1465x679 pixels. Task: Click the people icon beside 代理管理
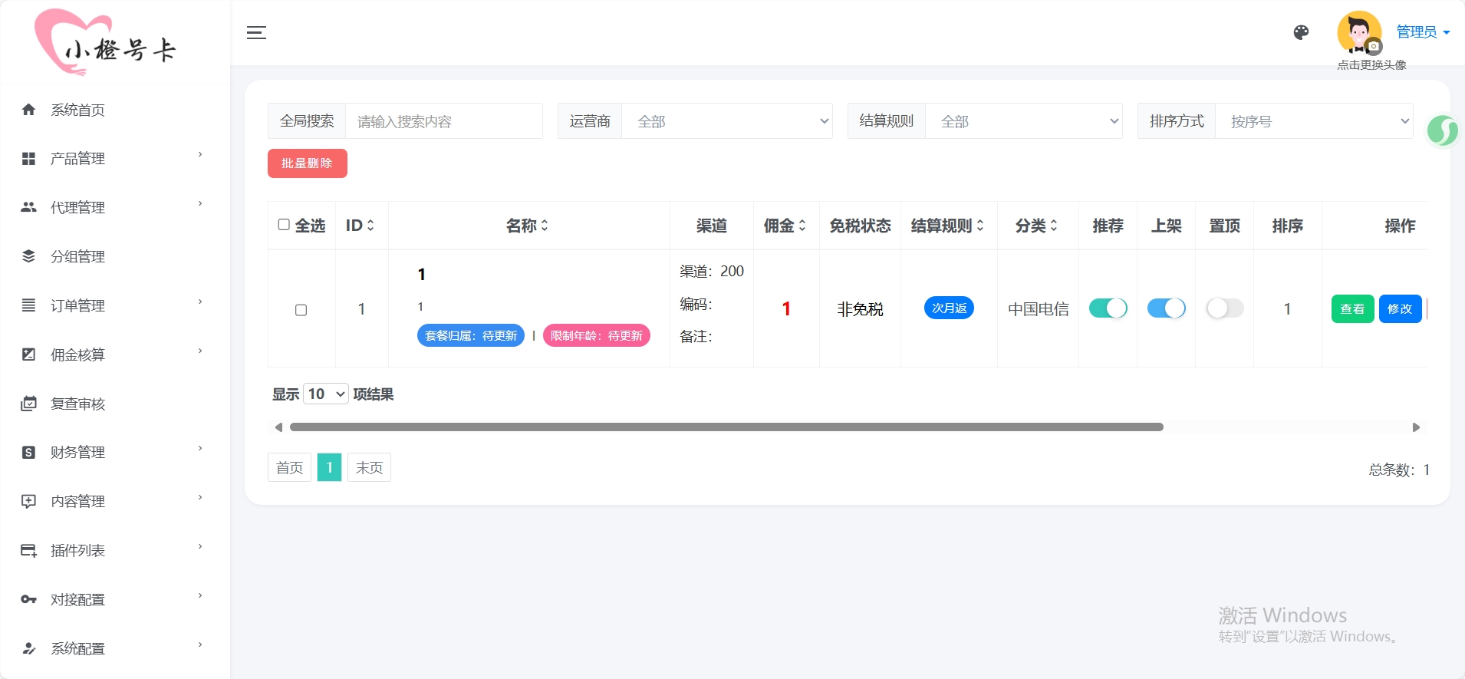28,207
